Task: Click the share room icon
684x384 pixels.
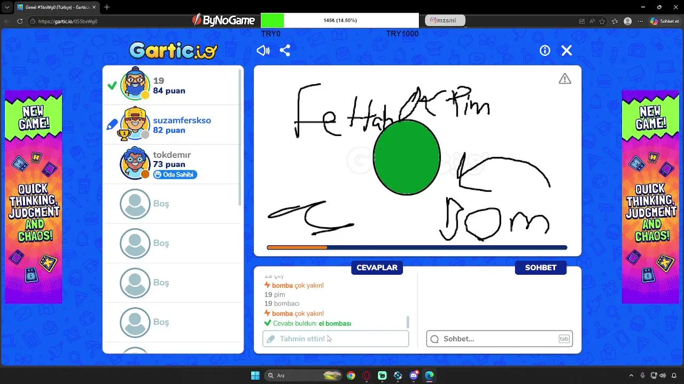Action: pyautogui.click(x=285, y=51)
